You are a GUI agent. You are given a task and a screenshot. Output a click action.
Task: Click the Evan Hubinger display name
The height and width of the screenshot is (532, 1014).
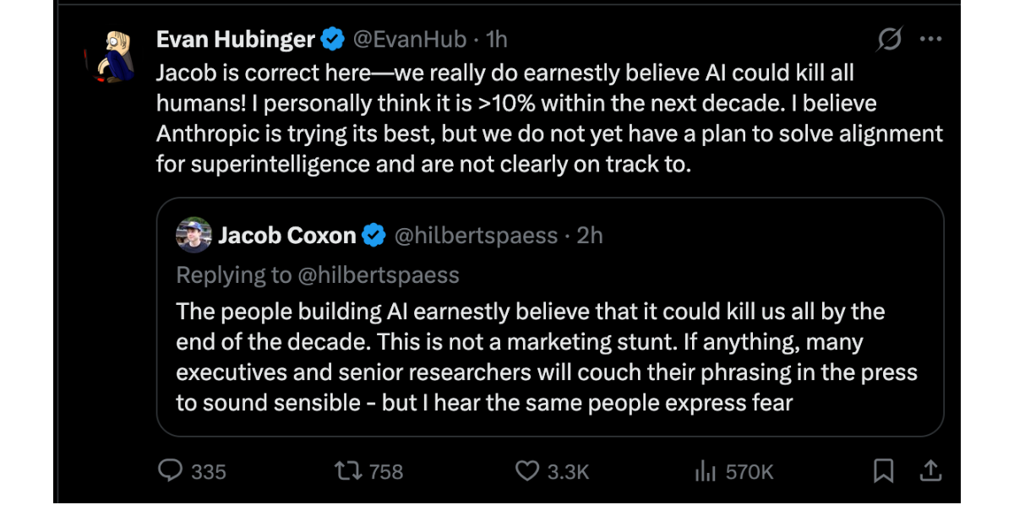pos(236,39)
